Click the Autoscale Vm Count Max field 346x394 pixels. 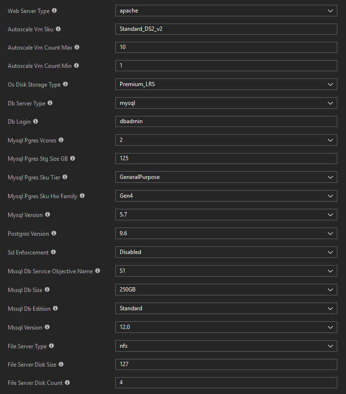[226, 47]
